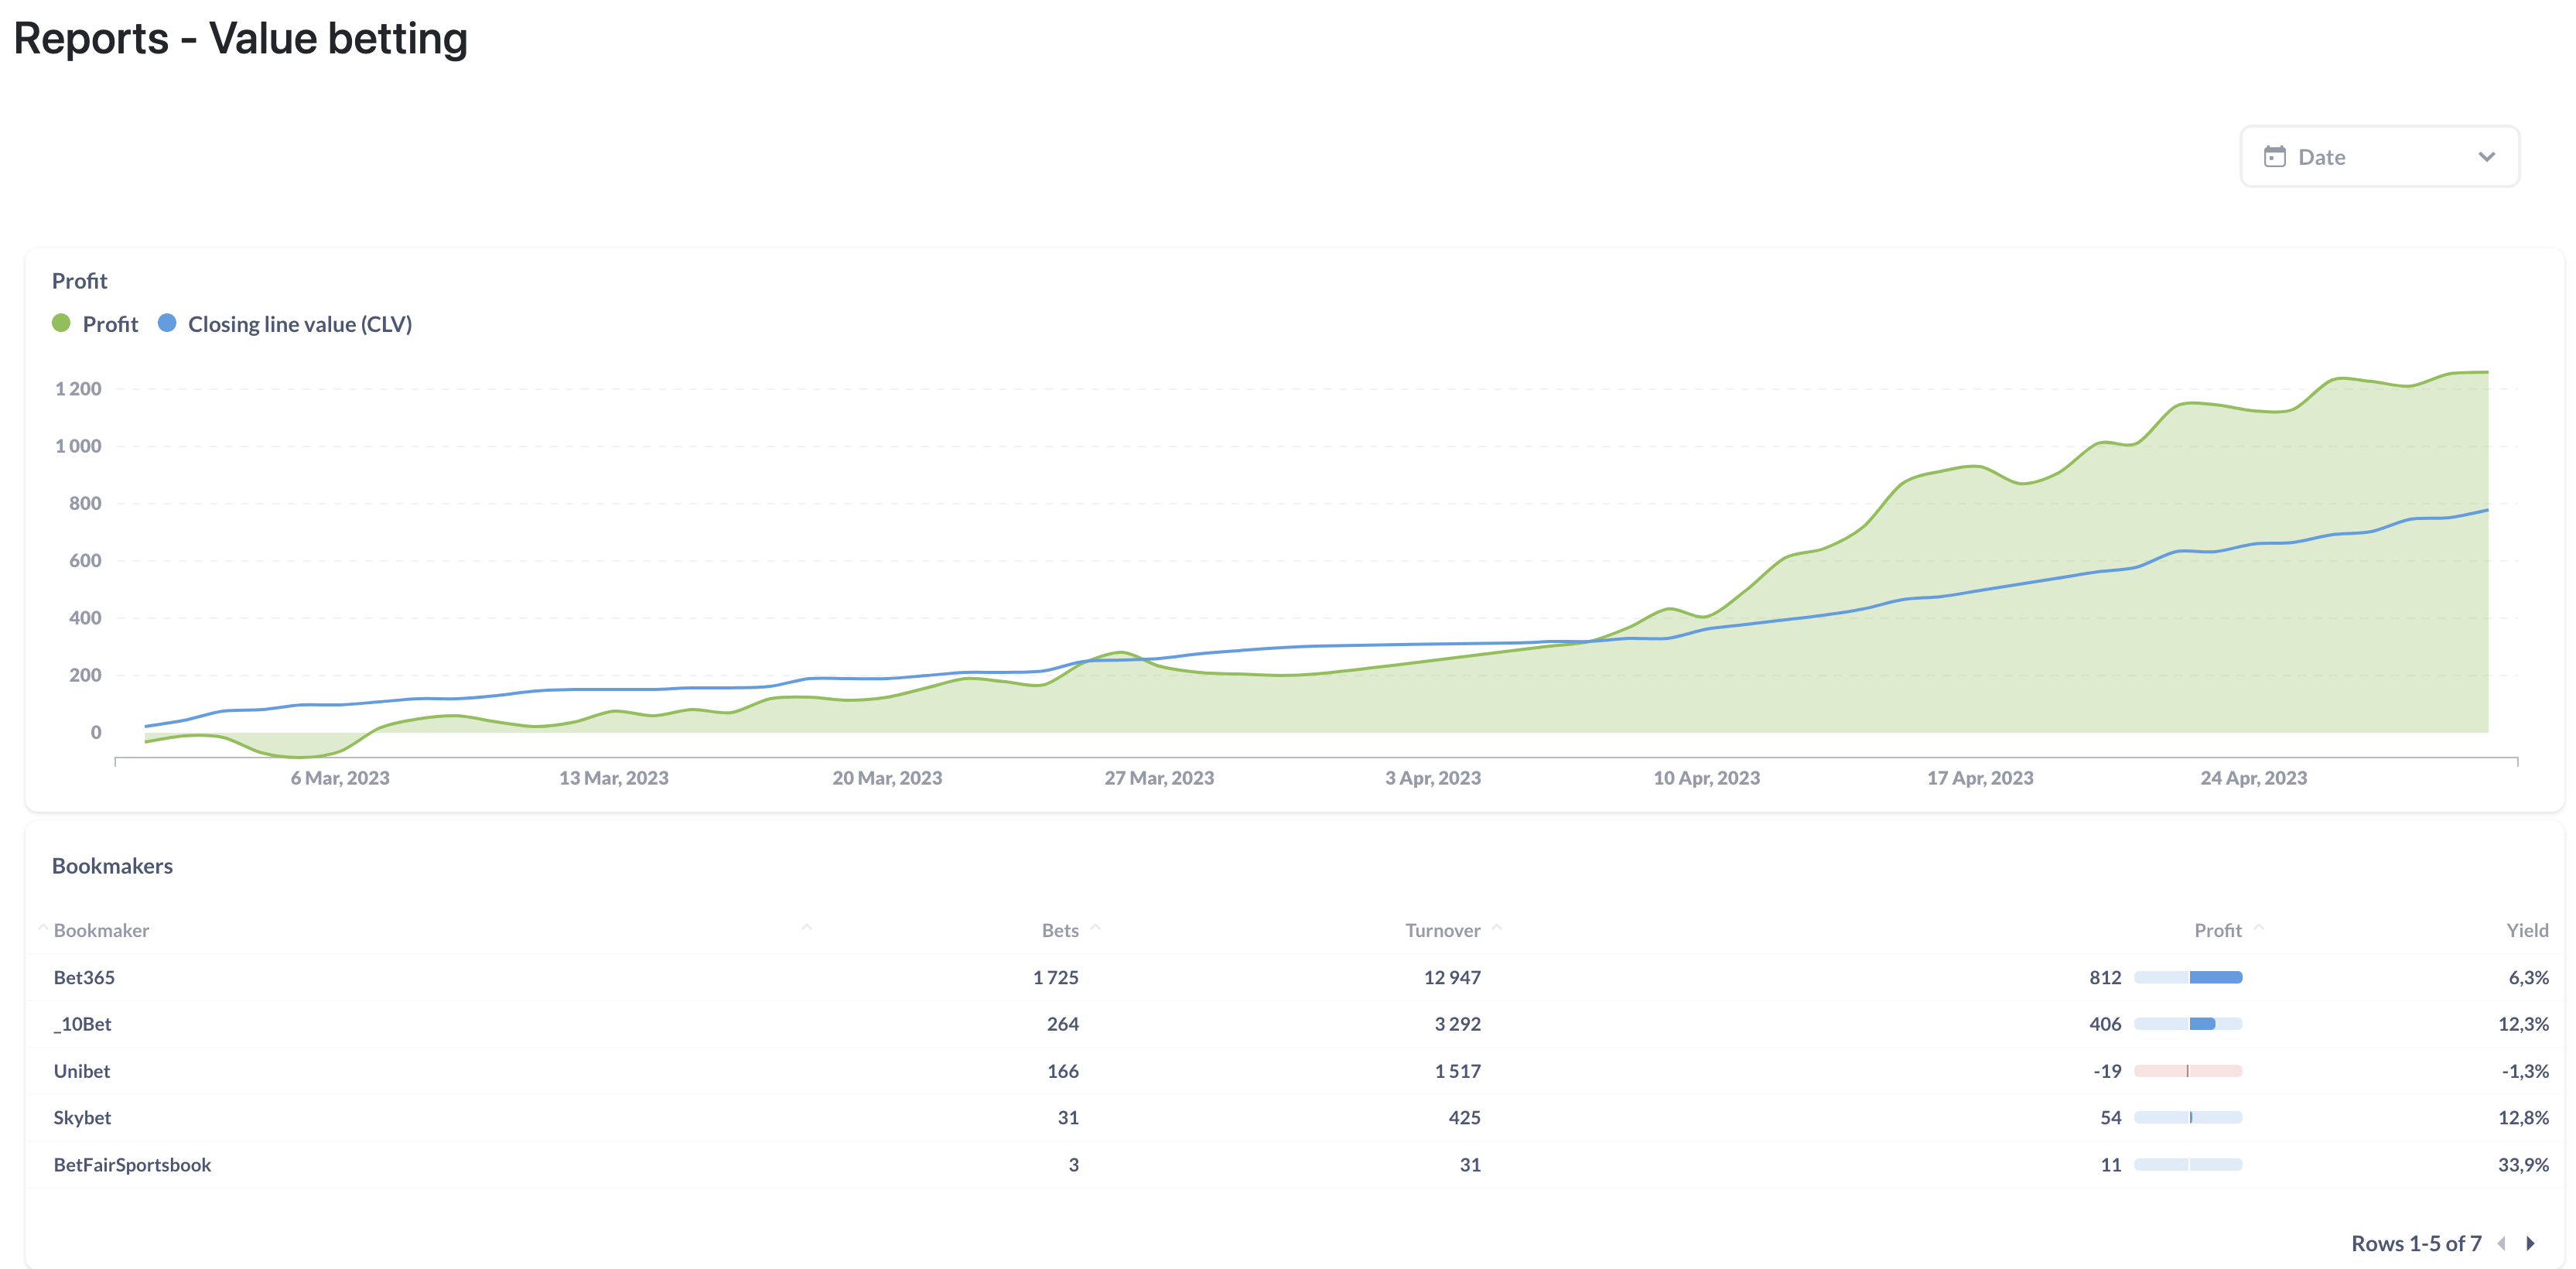Click the 10 Apr, 2023 axis label

click(1706, 778)
